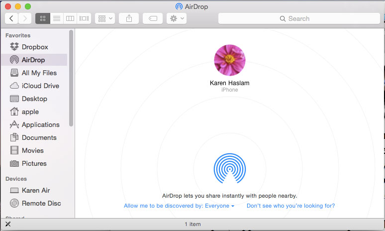Click the Dropbox sidebar icon
Viewport: 385px width, 231px height.
click(14, 47)
